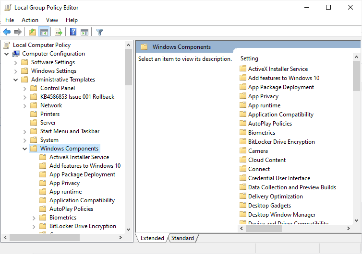The image size is (362, 254).
Task: Collapse the Windows Components tree node
Action: click(24, 149)
